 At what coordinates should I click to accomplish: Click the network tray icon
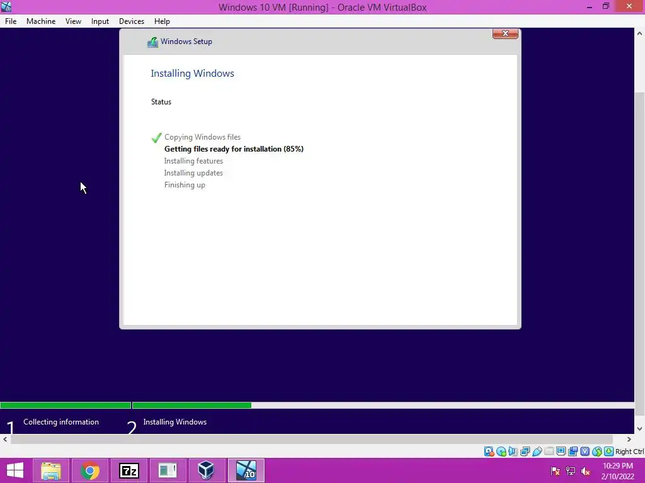click(x=571, y=471)
